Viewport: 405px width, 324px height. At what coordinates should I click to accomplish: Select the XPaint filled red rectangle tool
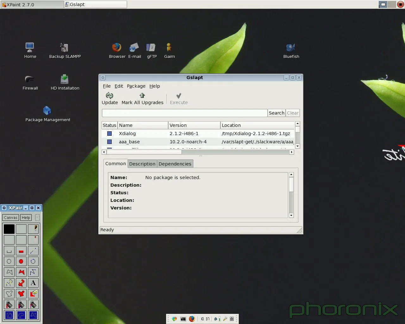click(x=21, y=251)
